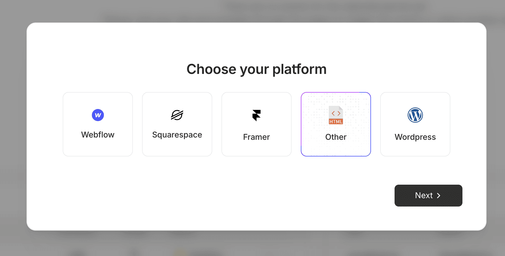Select the Wordpress platform card
The height and width of the screenshot is (256, 505).
pos(415,124)
